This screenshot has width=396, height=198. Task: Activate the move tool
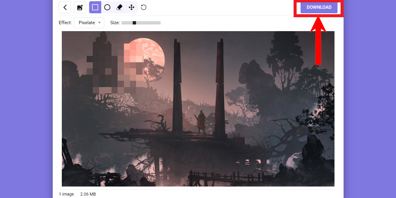131,7
